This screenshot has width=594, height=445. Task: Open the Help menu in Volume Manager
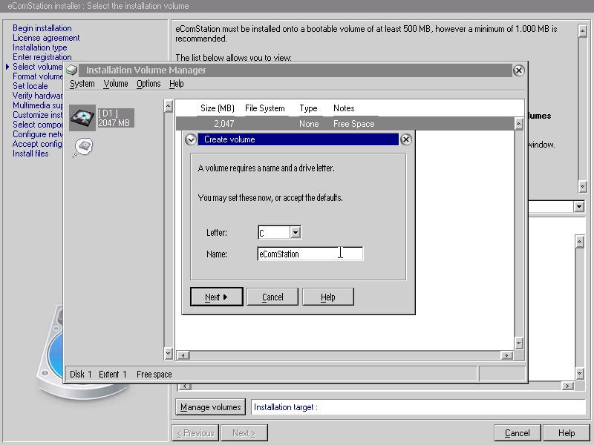pos(176,84)
